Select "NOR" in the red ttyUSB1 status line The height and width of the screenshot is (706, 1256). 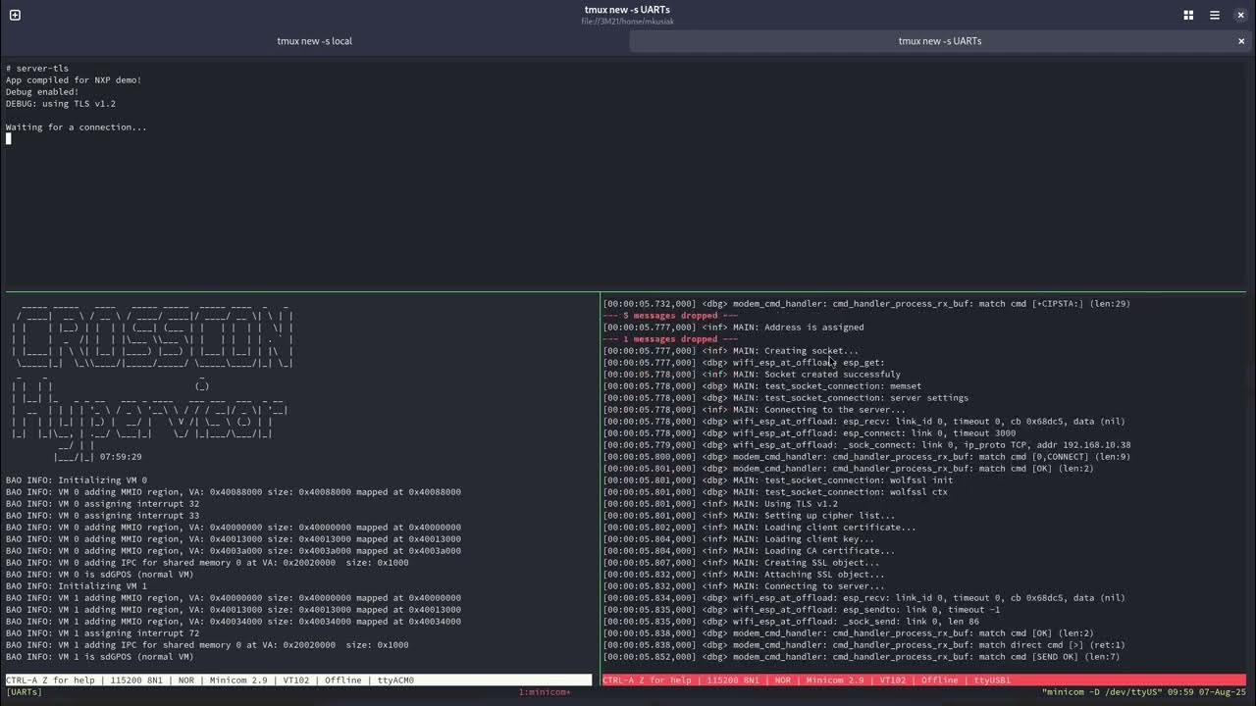(x=782, y=680)
